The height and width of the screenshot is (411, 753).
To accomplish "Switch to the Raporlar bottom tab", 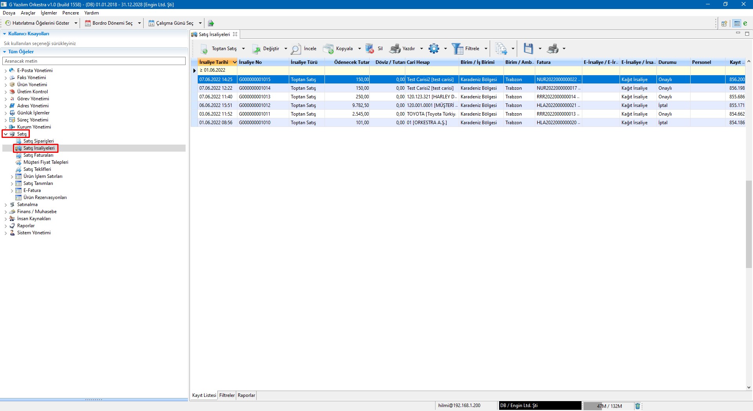I will 246,395.
